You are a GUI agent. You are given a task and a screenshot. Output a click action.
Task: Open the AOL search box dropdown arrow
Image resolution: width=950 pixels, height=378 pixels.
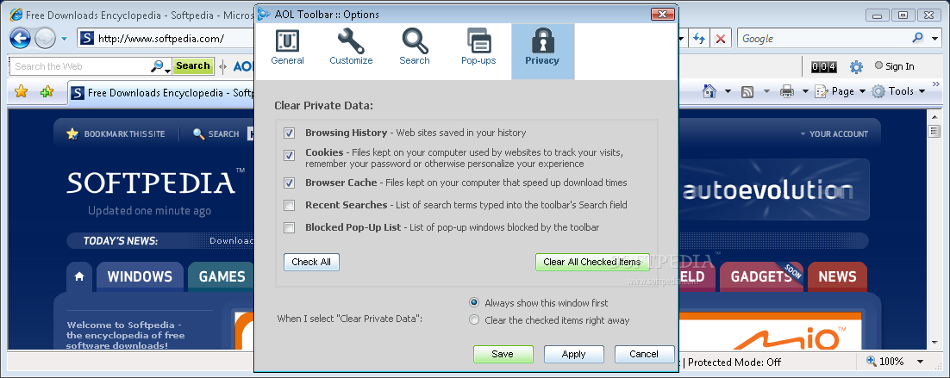pyautogui.click(x=168, y=70)
